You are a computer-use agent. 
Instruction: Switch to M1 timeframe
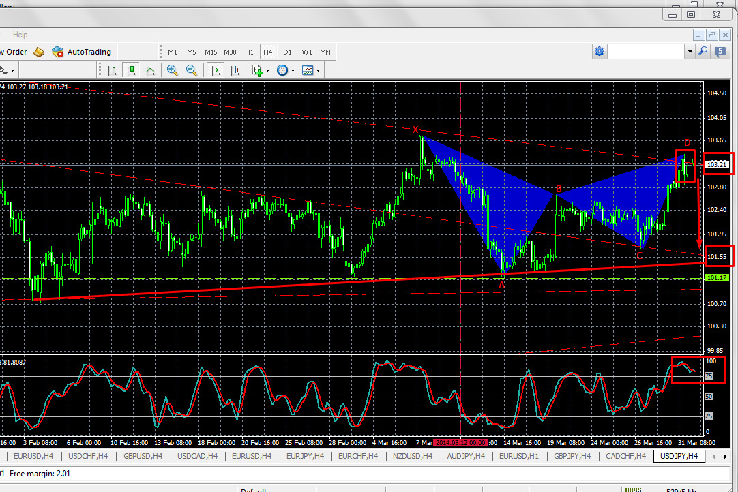pos(173,52)
